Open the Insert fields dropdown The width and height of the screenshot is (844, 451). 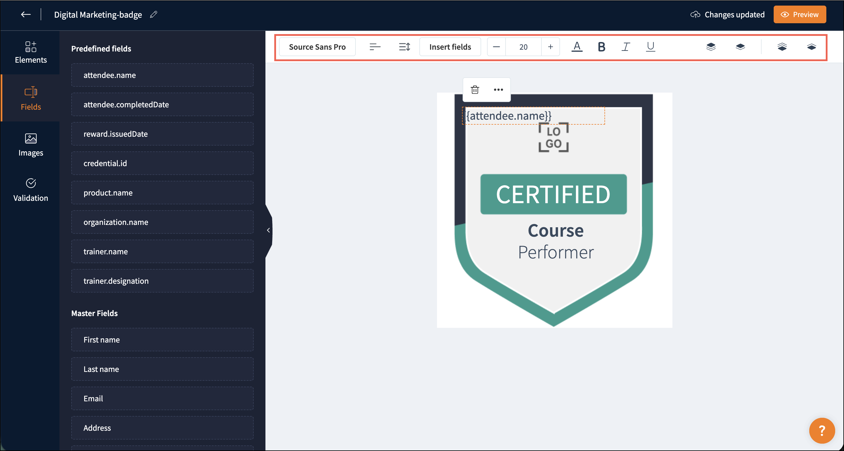[x=450, y=47]
